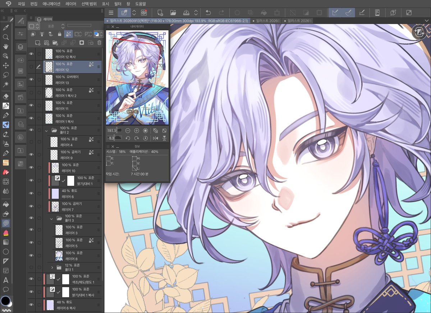Toggle Set as reference layer lighthouse button
This screenshot has width=431, height=313.
coord(42,34)
